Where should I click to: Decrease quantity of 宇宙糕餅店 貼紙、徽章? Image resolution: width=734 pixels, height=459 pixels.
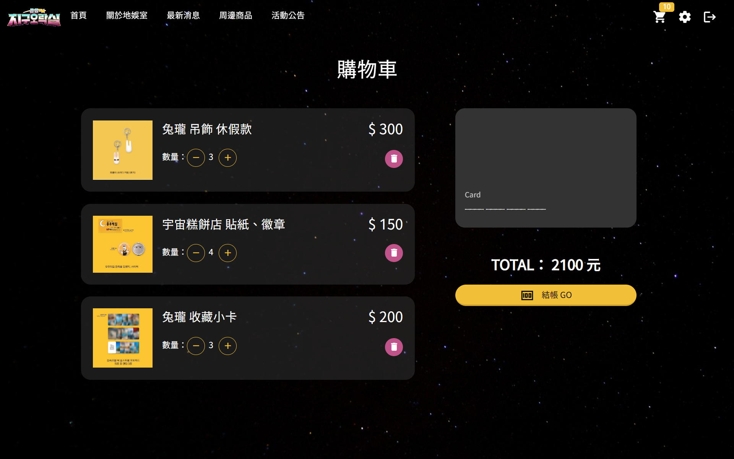(x=196, y=253)
